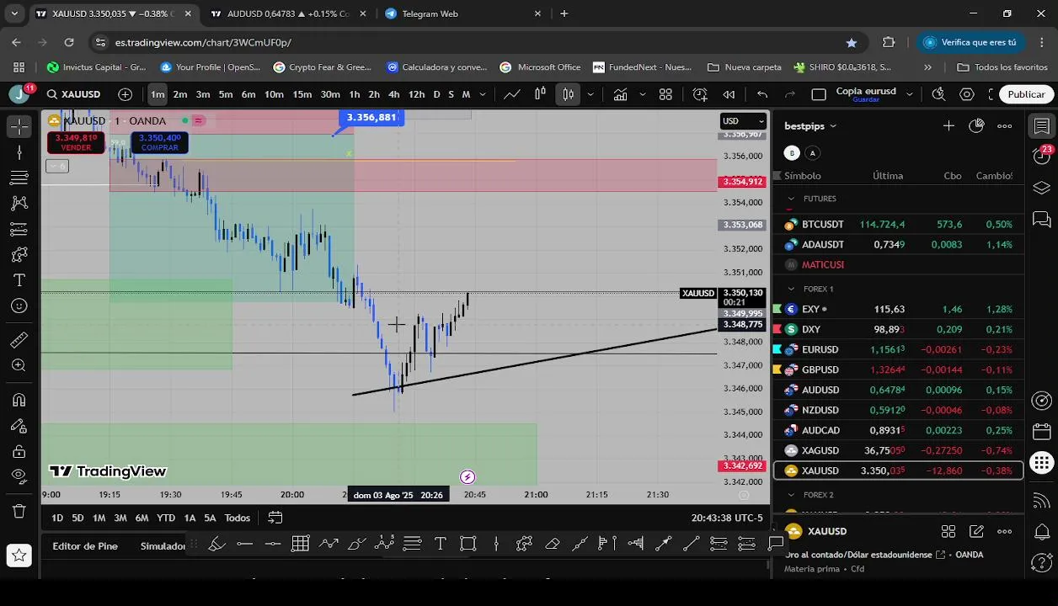The height and width of the screenshot is (606, 1058).
Task: Open the emoji icons tool
Action: [x=19, y=306]
